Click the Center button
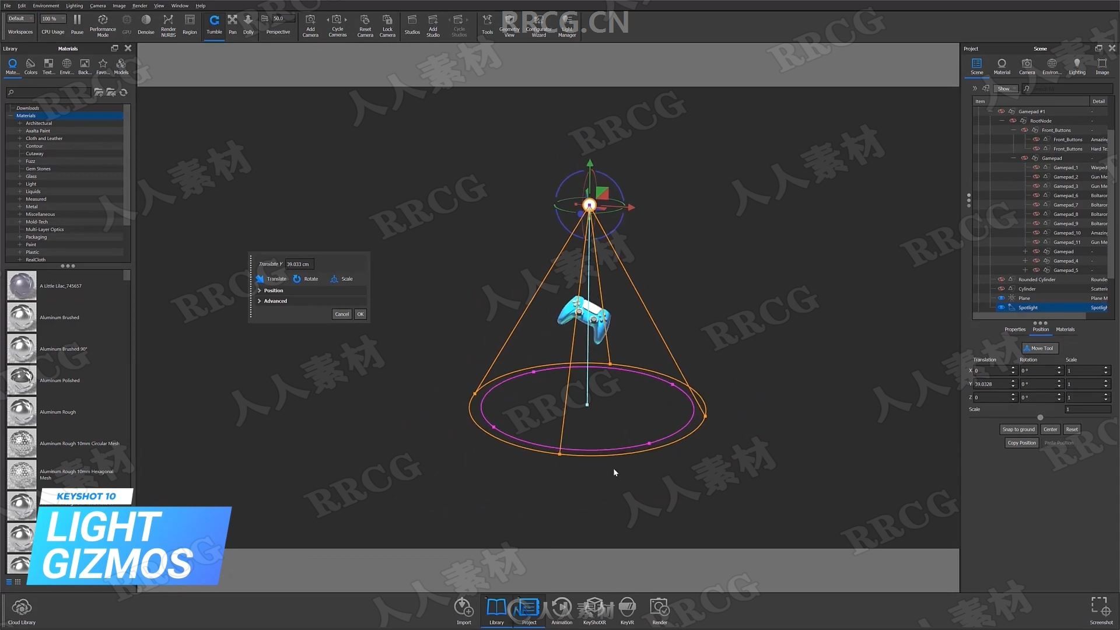 click(1050, 429)
